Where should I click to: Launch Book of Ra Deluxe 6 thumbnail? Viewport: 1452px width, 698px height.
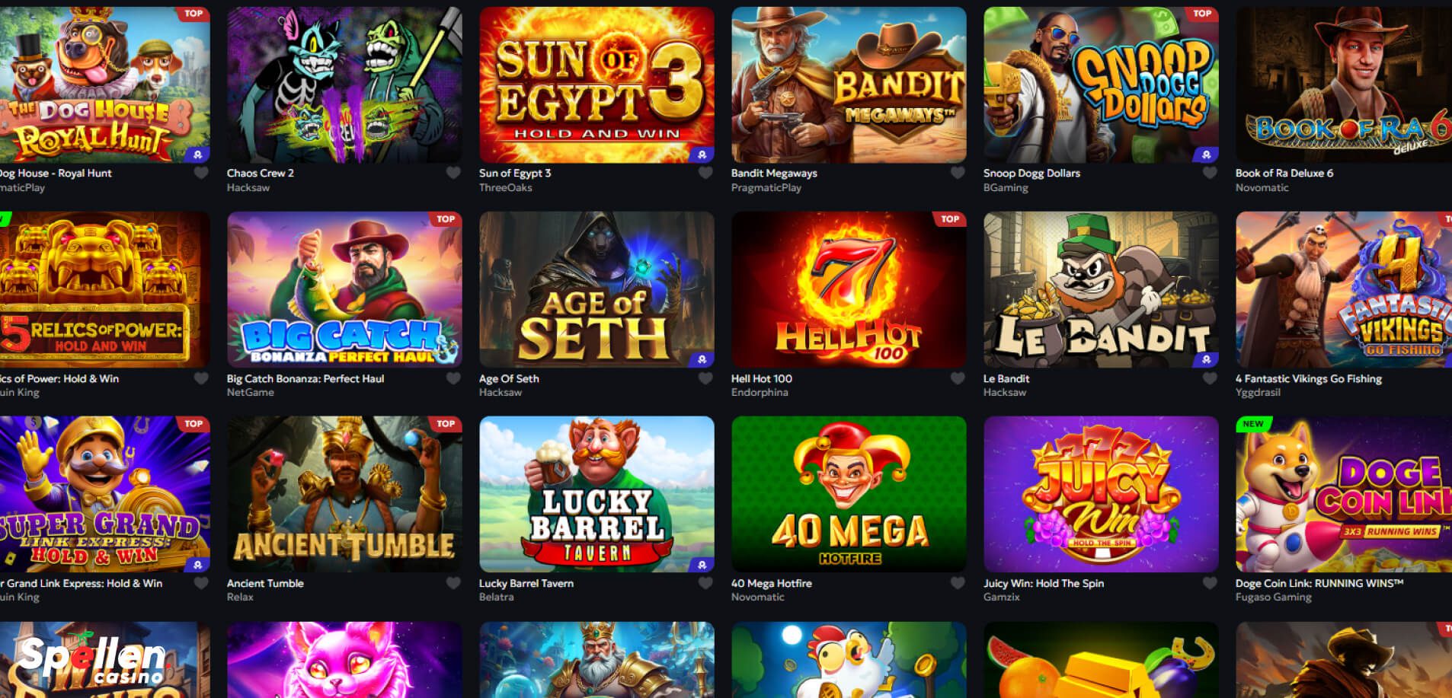(1344, 85)
